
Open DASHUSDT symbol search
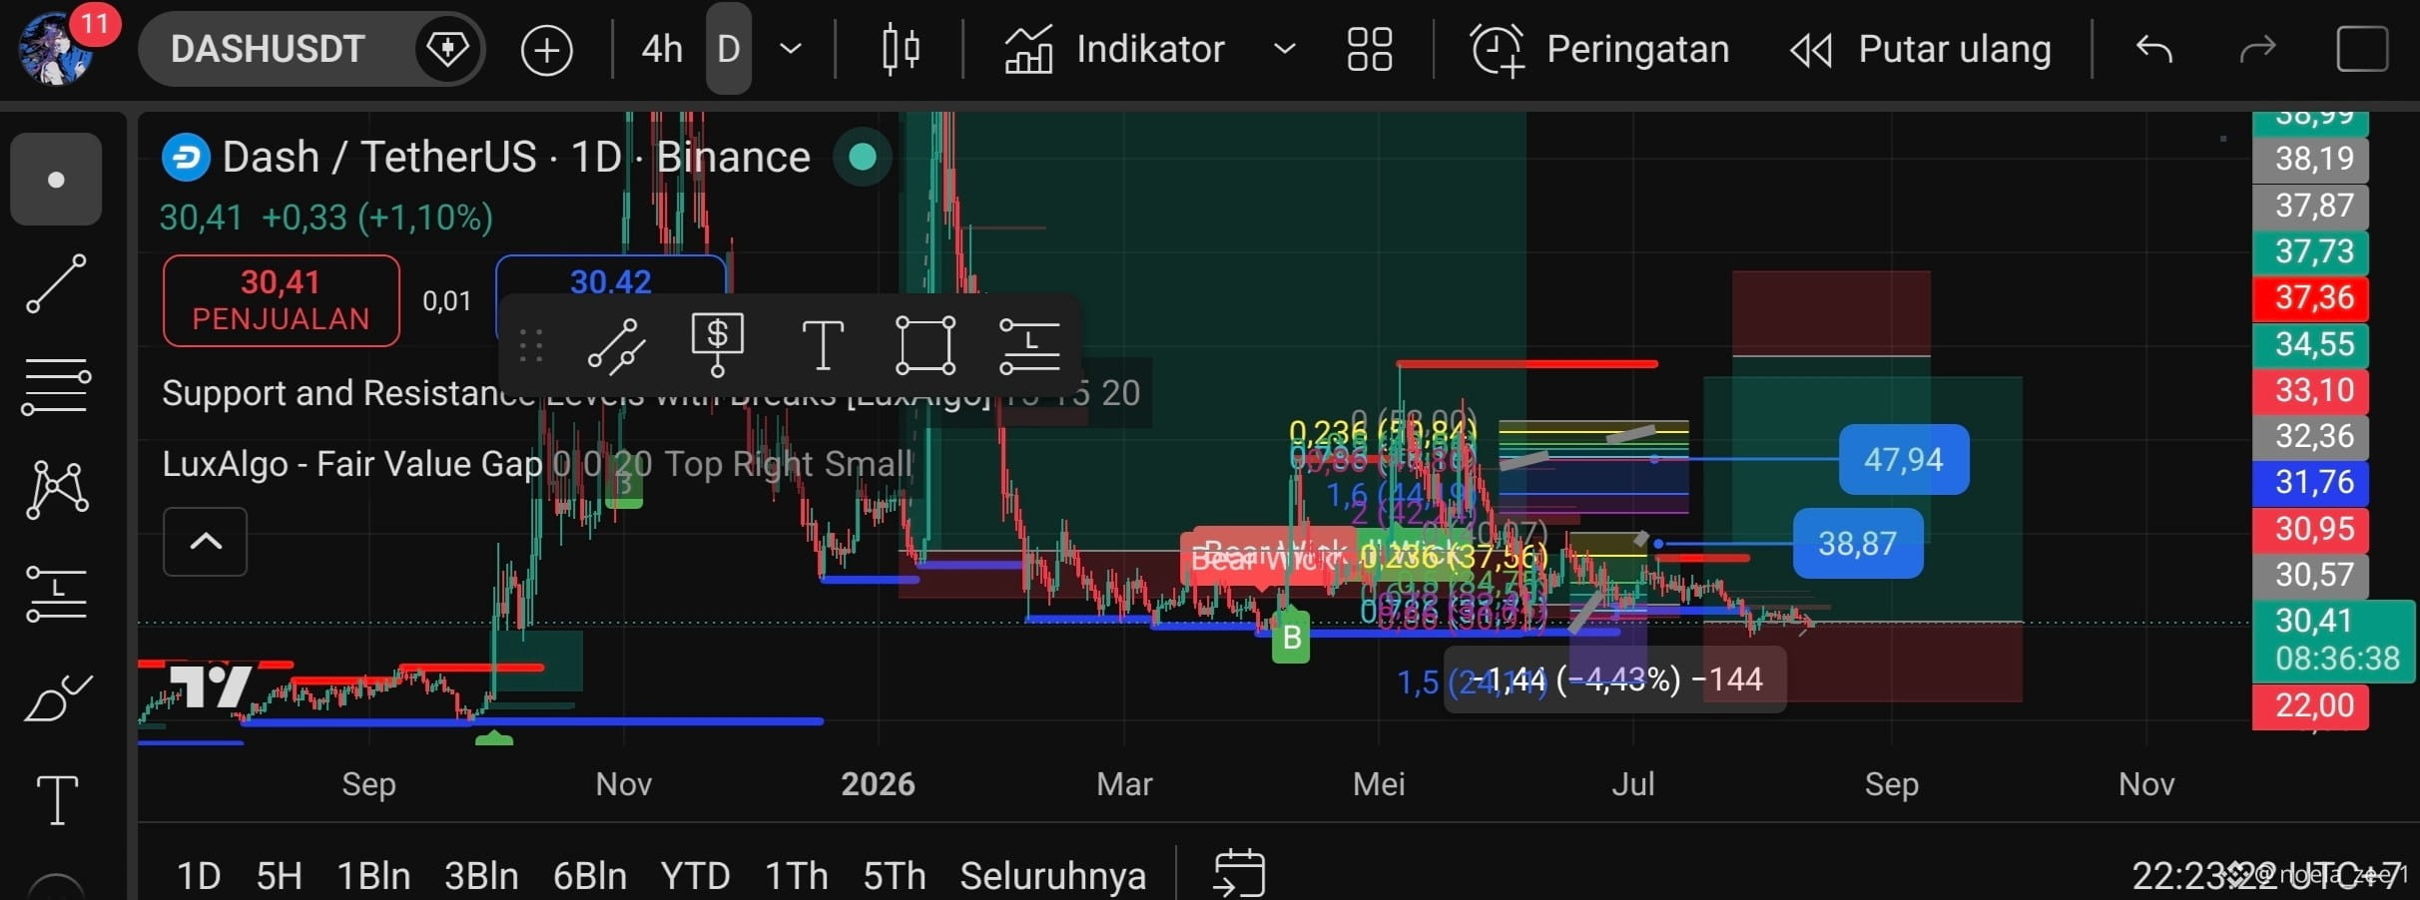click(267, 49)
